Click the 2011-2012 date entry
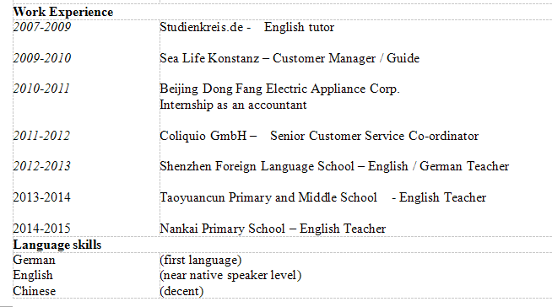This screenshot has height=307, width=552. 41,136
